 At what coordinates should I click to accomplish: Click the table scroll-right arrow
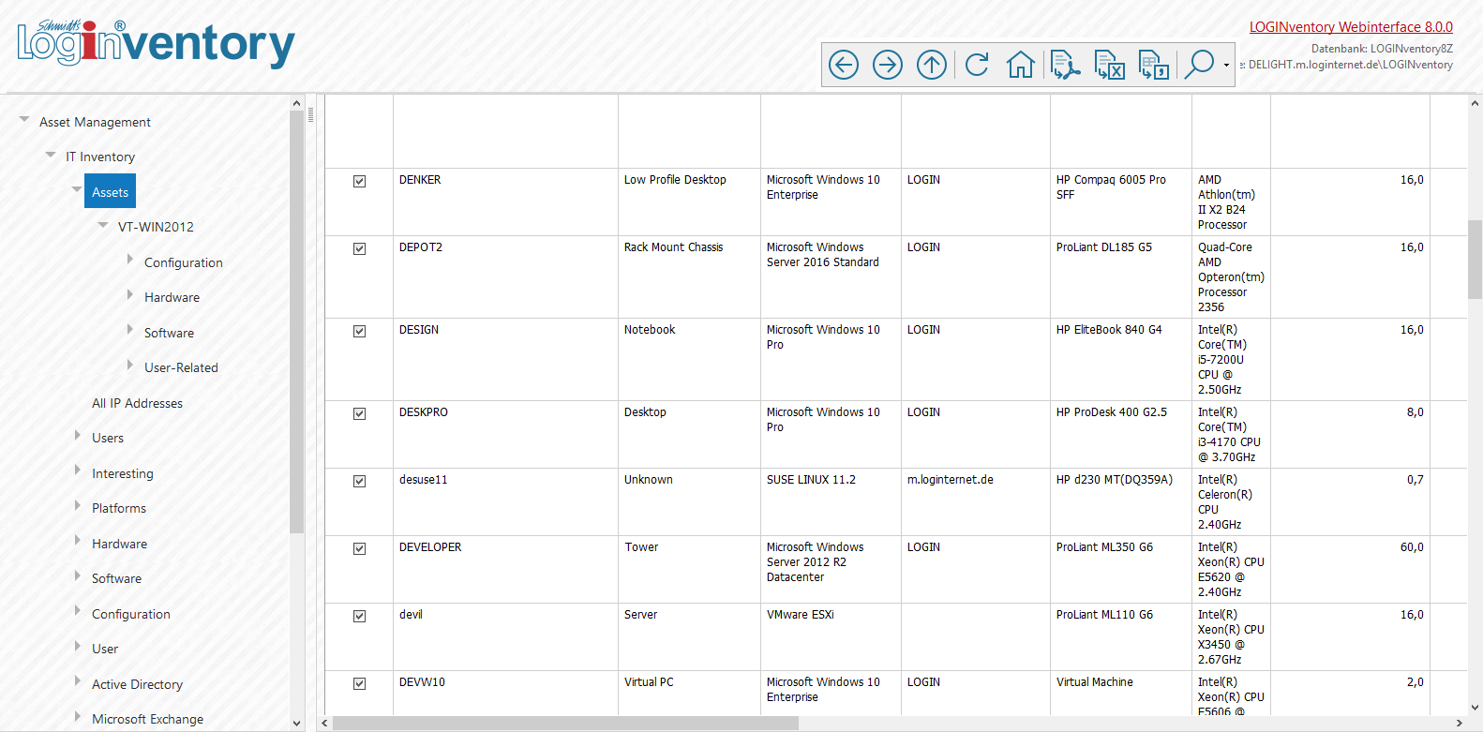coord(1459,724)
